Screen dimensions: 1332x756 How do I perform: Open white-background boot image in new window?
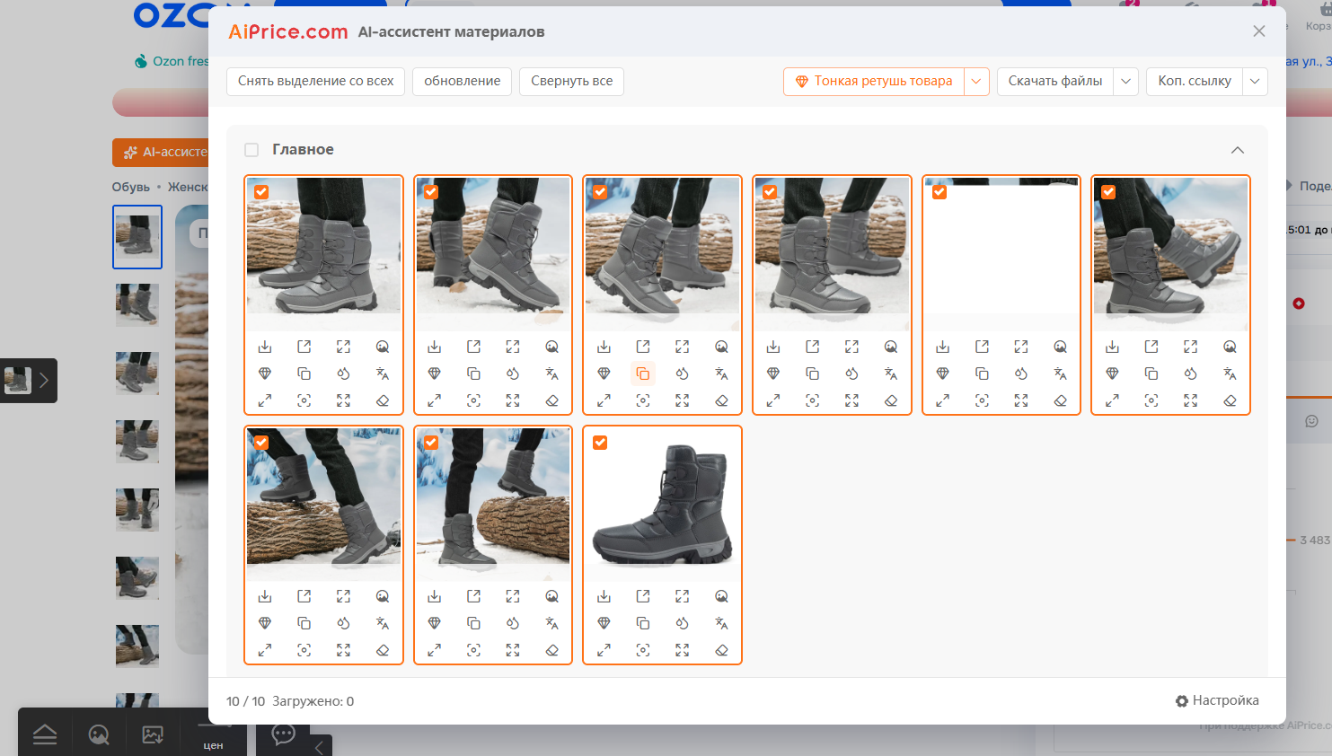click(x=643, y=597)
